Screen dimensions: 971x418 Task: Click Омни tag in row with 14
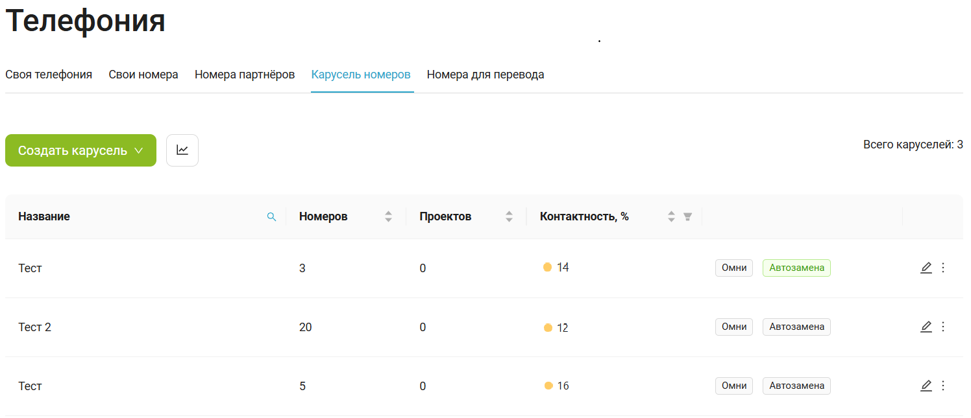734,268
